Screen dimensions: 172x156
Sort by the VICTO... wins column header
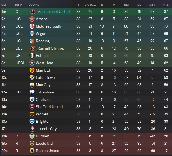[90, 5]
